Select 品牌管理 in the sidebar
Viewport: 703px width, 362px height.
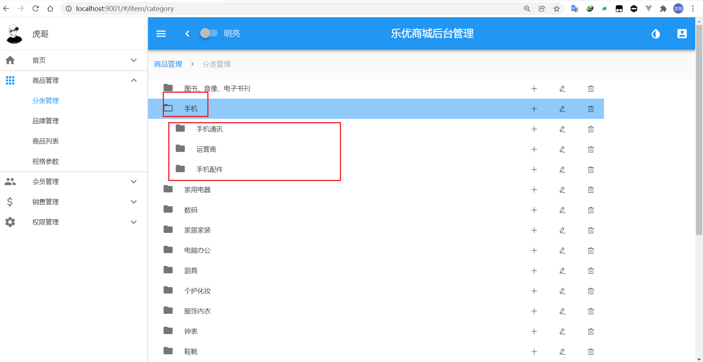[46, 121]
